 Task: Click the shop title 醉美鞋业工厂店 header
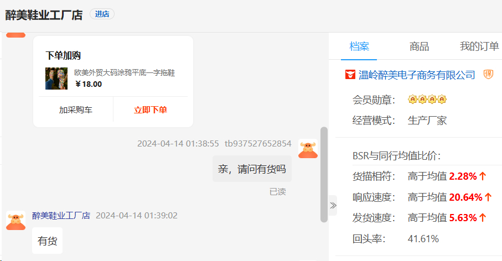(x=44, y=15)
